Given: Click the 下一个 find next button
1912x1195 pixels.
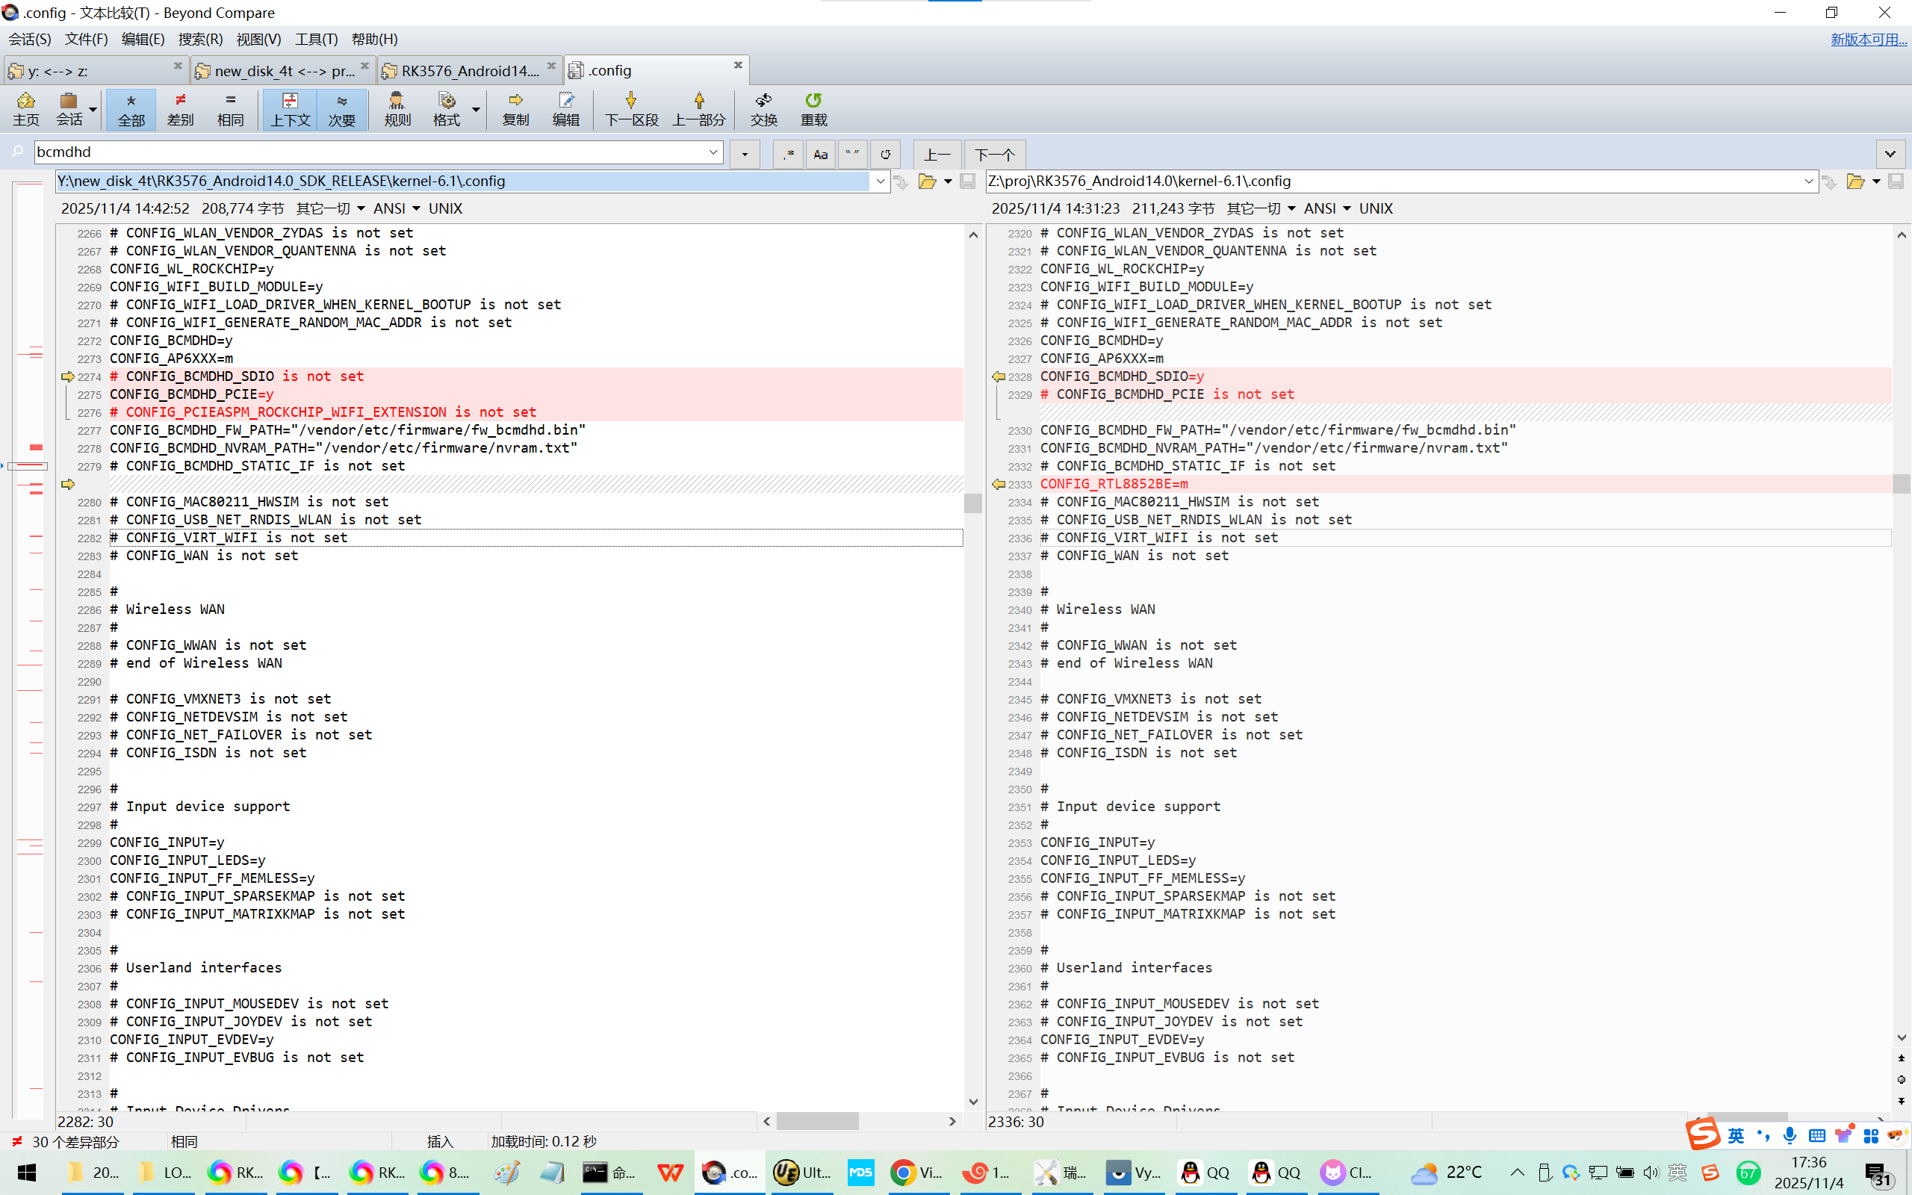Looking at the screenshot, I should click(994, 154).
